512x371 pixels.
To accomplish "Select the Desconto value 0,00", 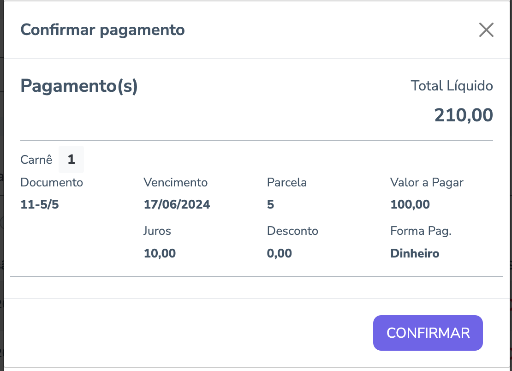I will coord(279,253).
